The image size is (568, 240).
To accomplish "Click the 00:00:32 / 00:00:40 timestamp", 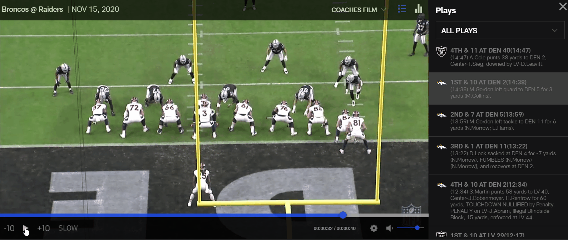I will pos(335,228).
